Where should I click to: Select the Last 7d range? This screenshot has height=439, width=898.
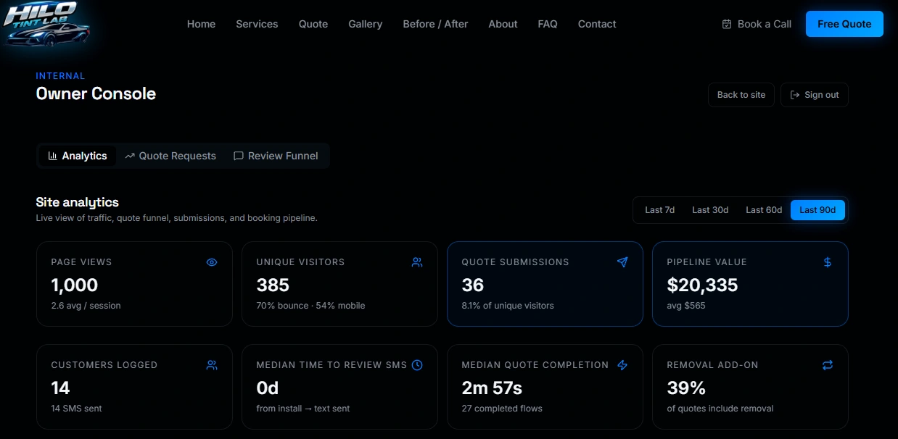(660, 210)
